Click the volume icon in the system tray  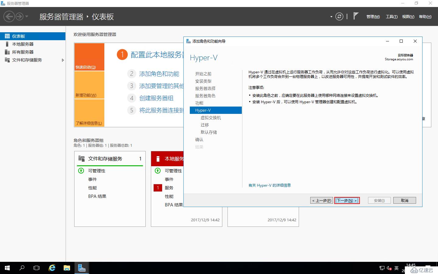(389, 268)
